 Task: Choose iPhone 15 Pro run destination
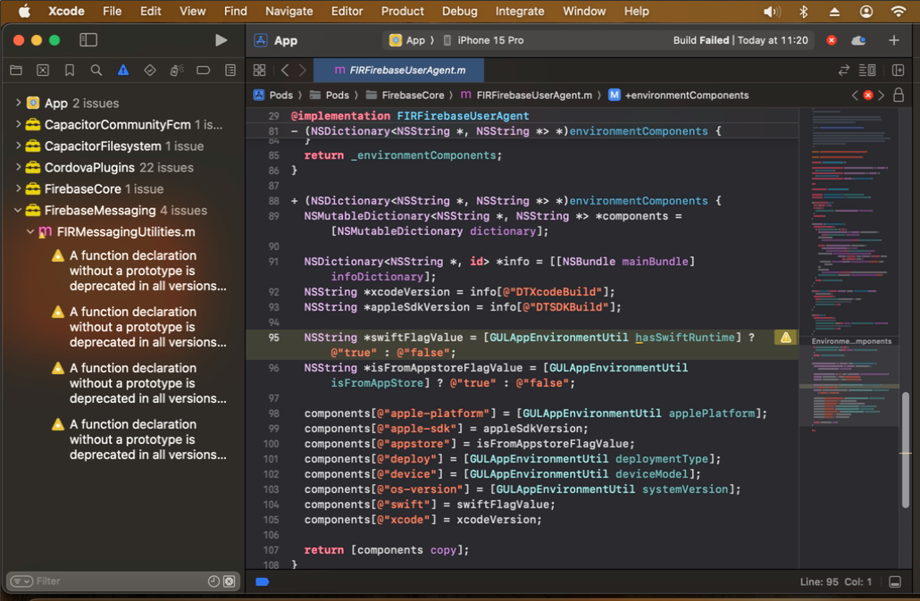tap(483, 40)
